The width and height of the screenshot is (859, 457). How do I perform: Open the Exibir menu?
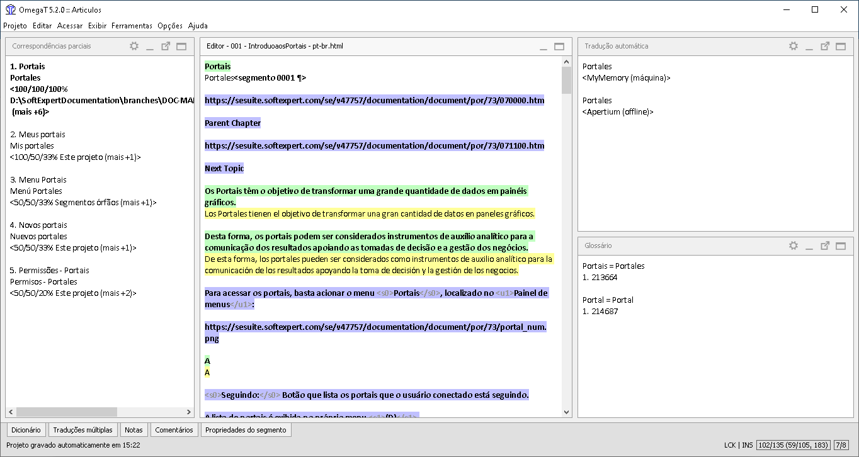(x=97, y=26)
